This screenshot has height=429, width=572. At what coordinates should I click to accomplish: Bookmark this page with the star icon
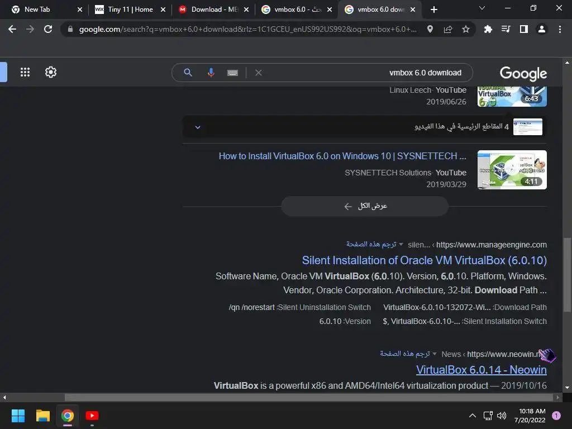(466, 29)
